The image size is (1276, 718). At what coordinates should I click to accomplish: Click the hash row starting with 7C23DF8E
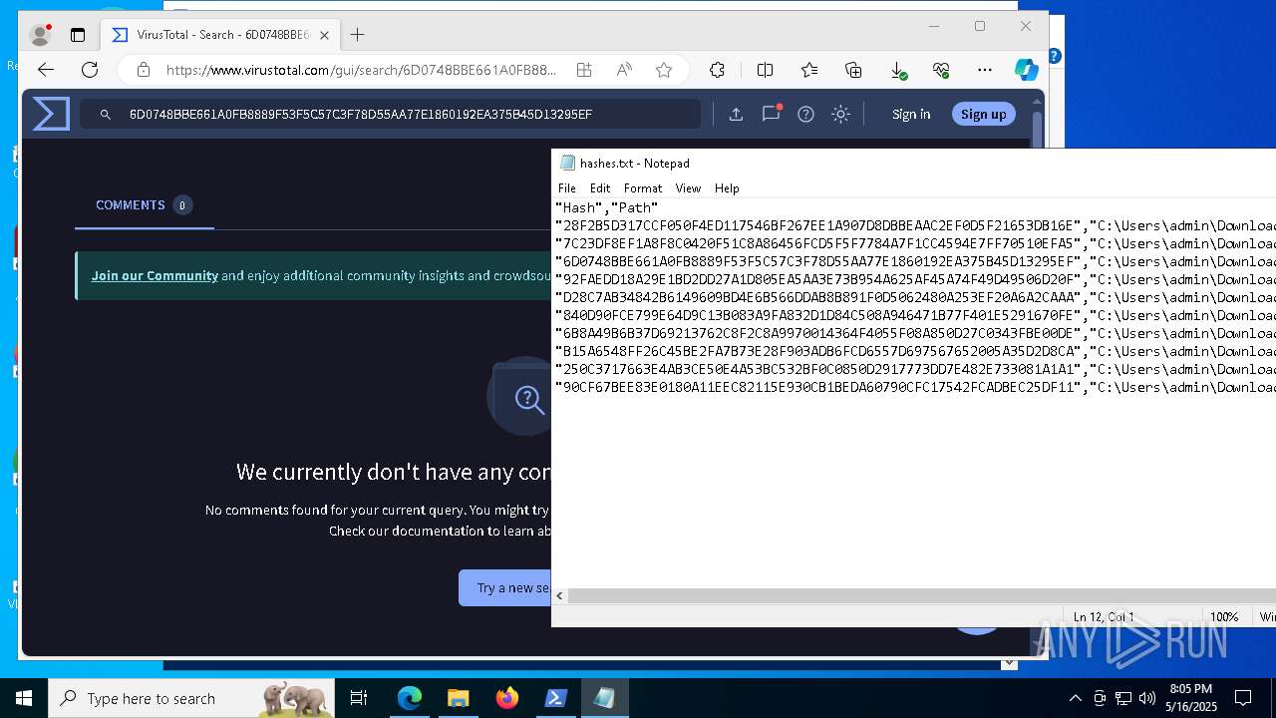915,243
